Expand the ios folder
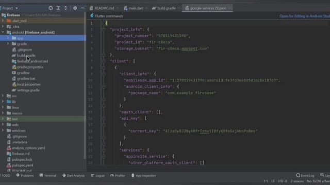 (3, 96)
